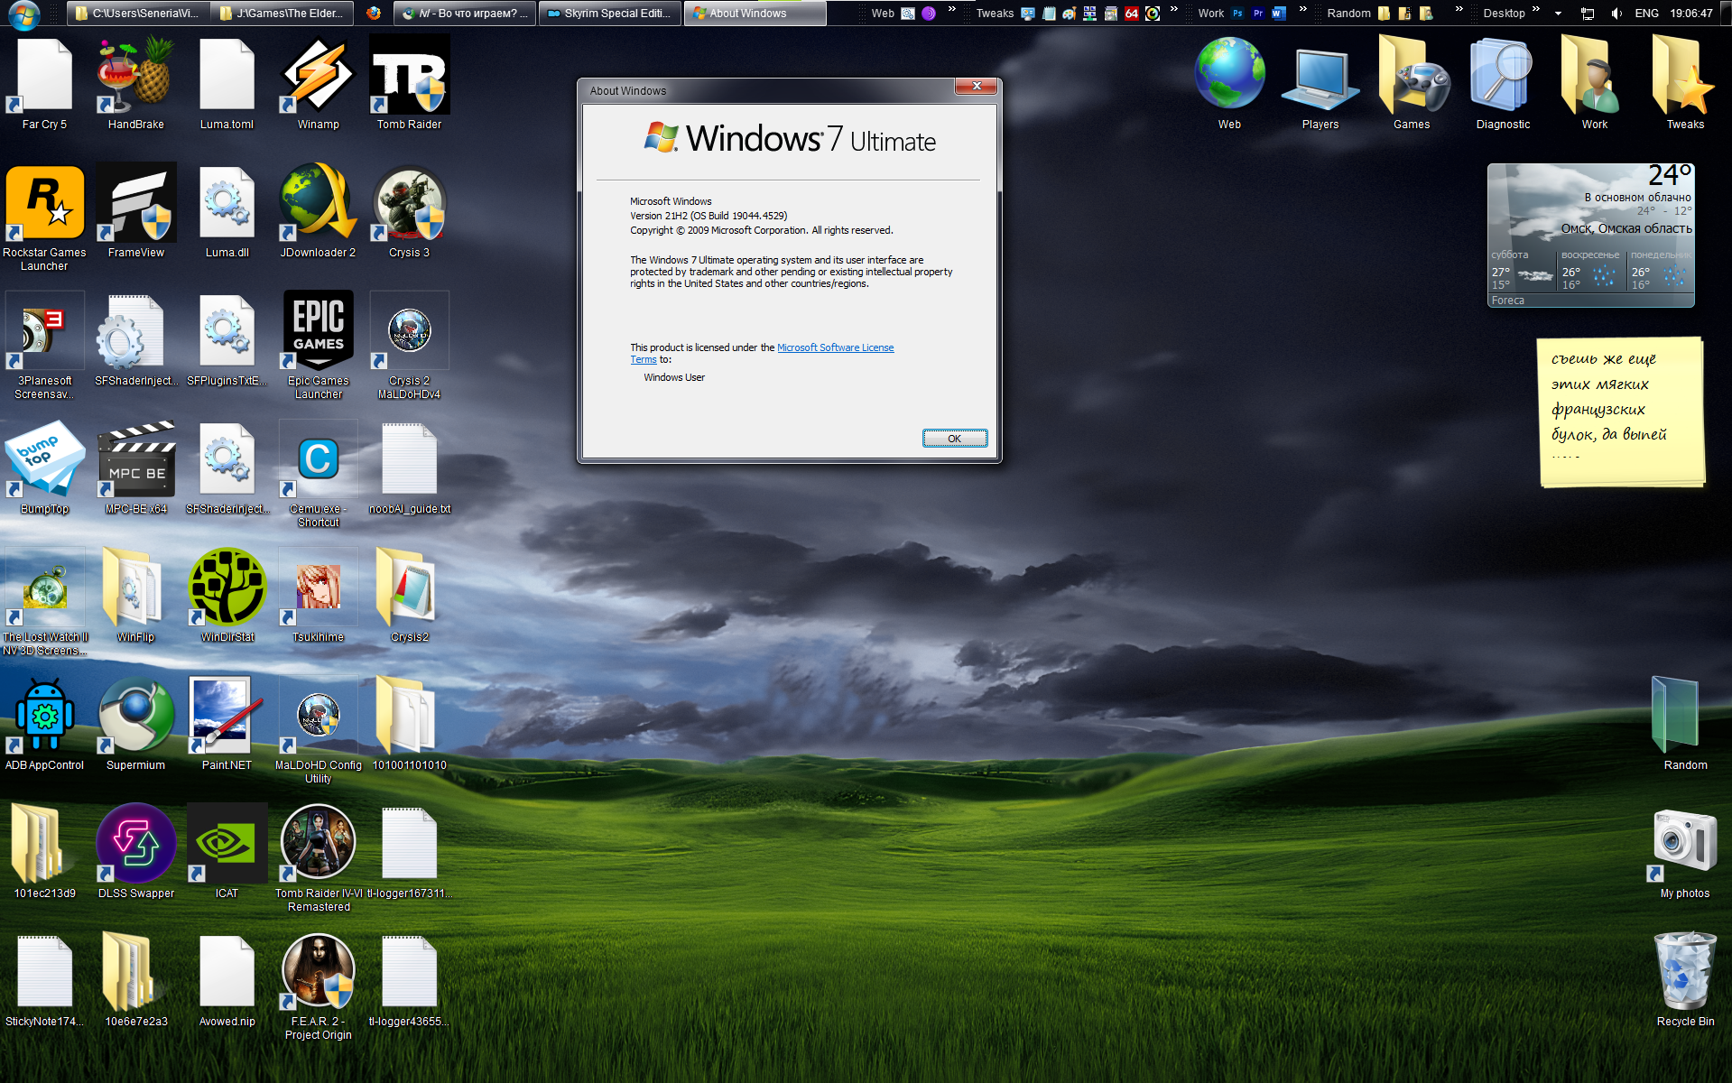Click the weather gadget's 24° temperature
Screen dimensions: 1732x1083
pyautogui.click(x=1668, y=175)
